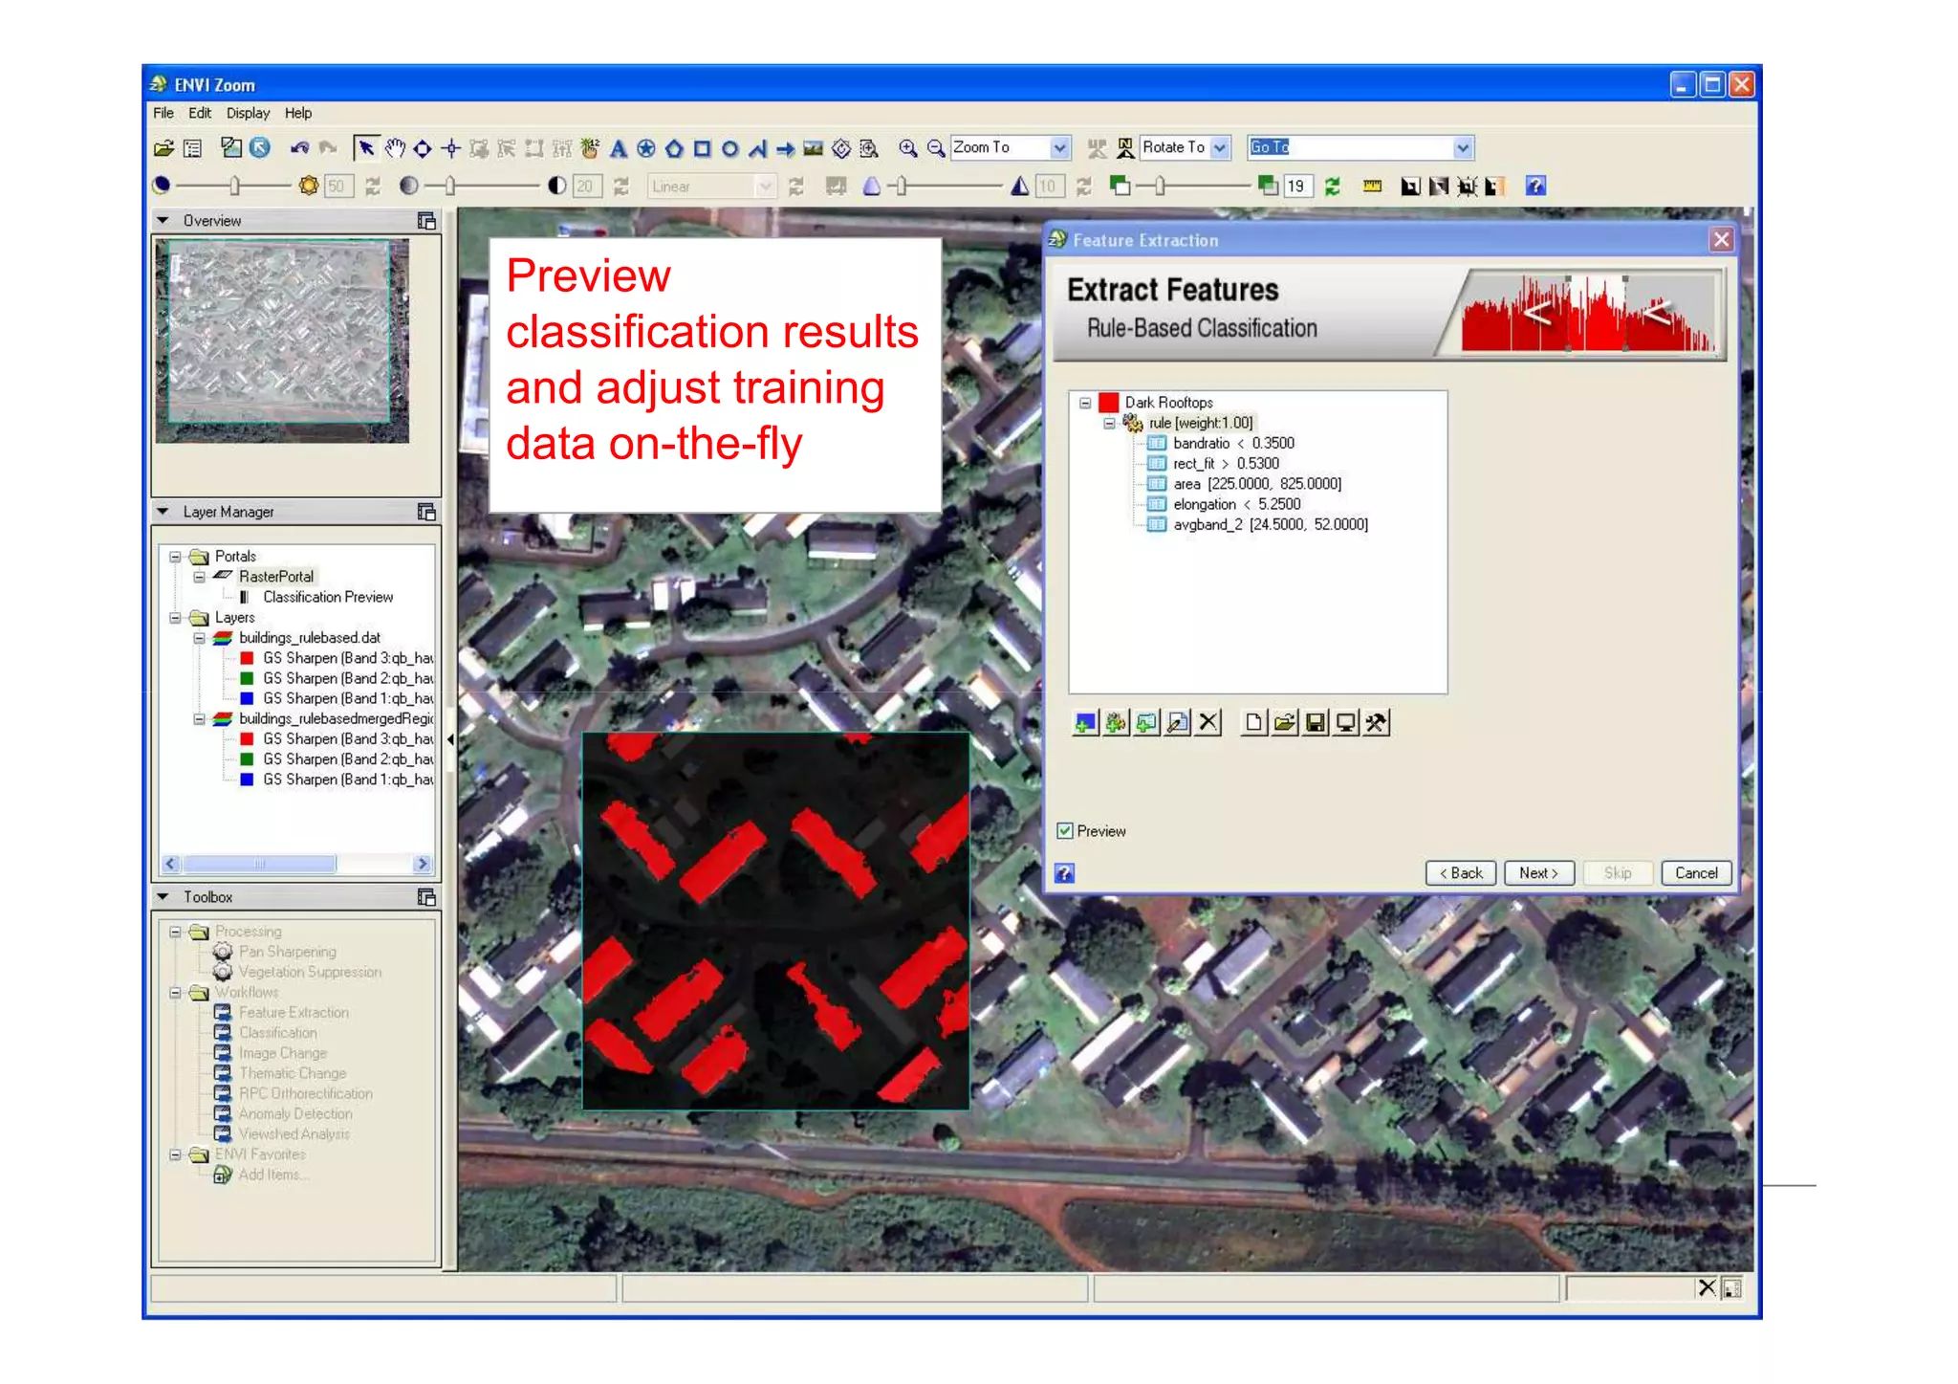Viewport: 1958px width, 1384px height.
Task: Select the polygon annotation tool
Action: [x=674, y=148]
